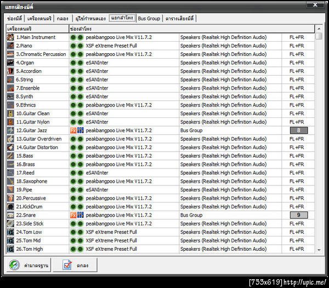Click the Chromatic Percussion icon

click(10, 54)
